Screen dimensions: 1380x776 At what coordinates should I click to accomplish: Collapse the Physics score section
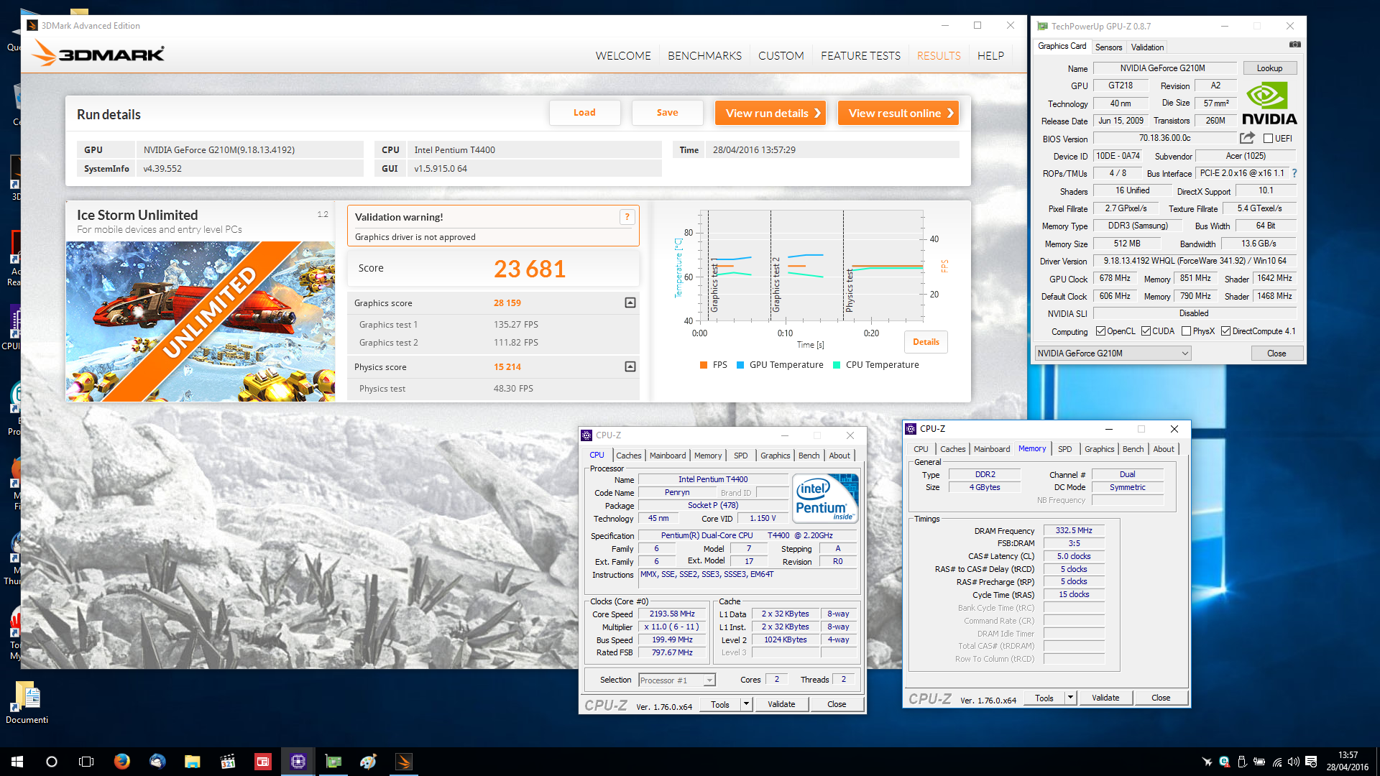(x=630, y=366)
